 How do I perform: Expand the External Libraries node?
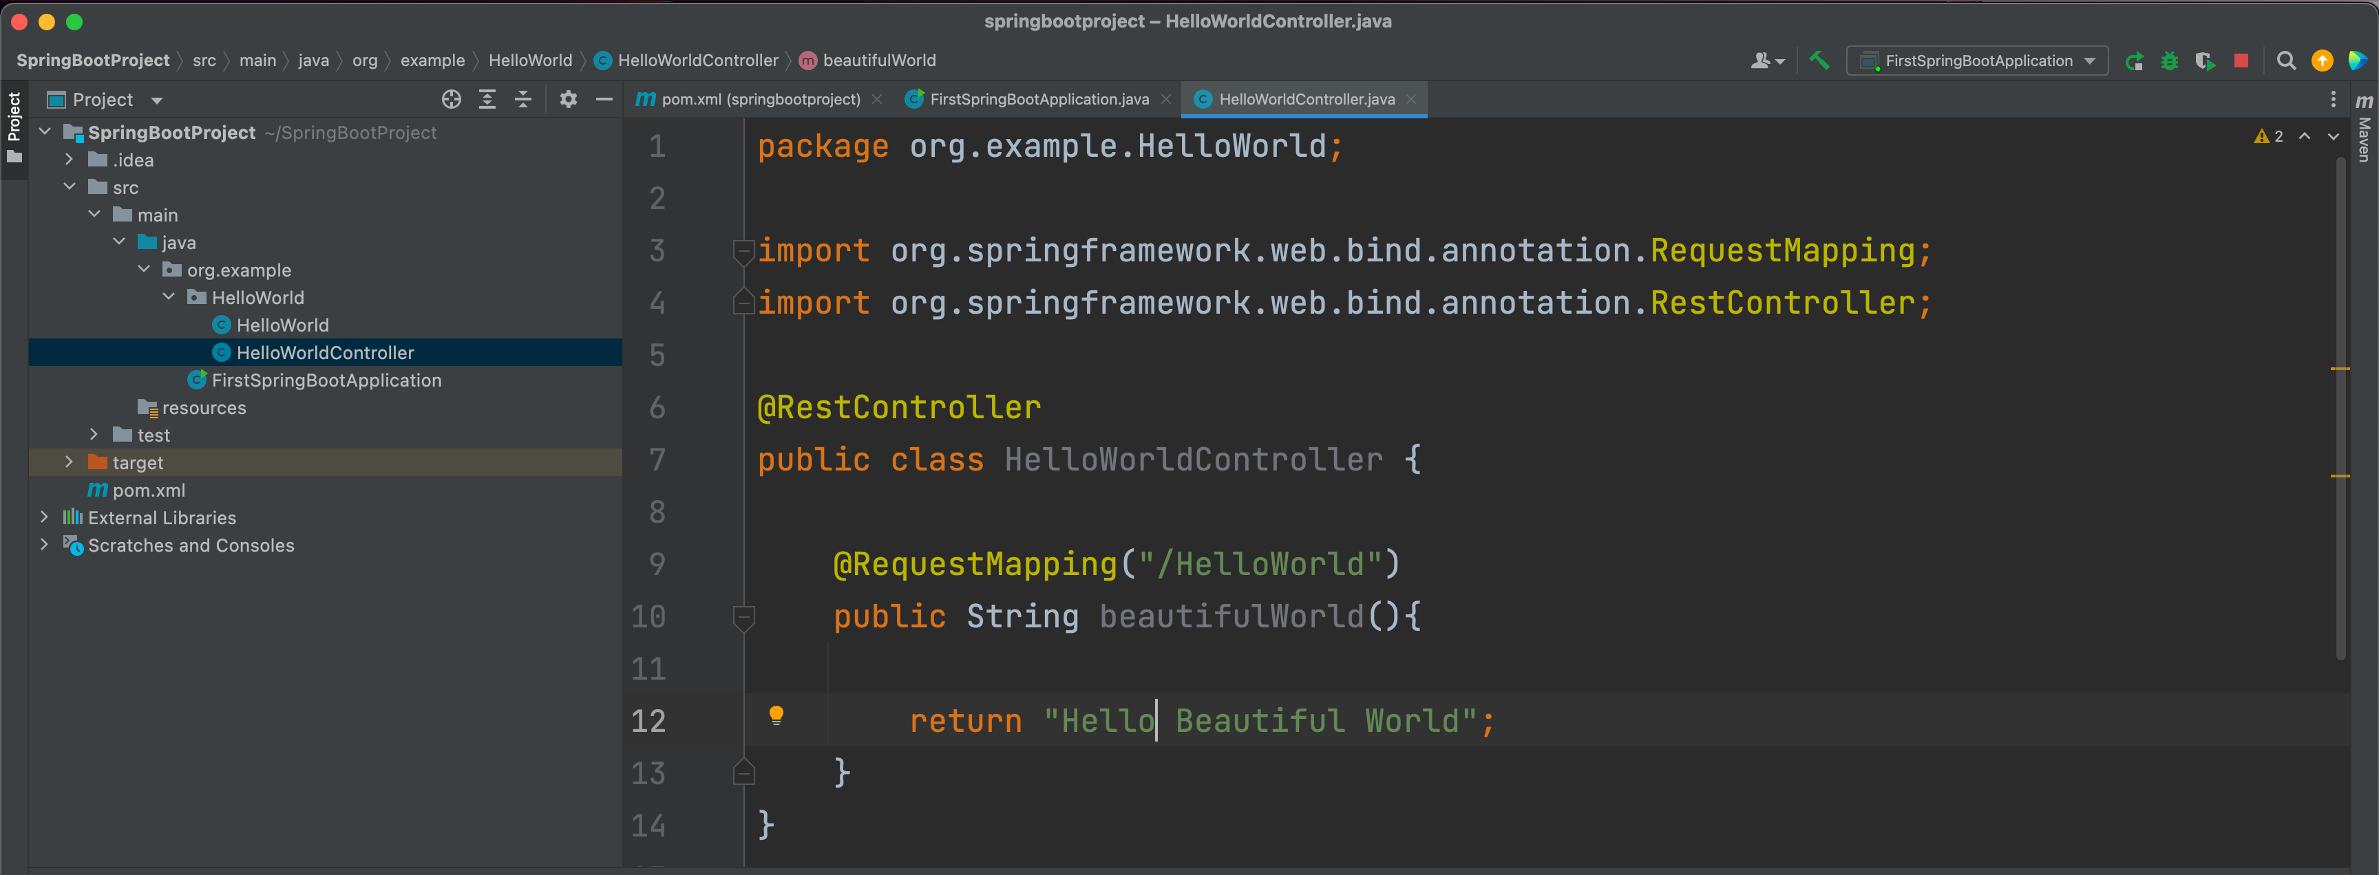click(x=44, y=517)
